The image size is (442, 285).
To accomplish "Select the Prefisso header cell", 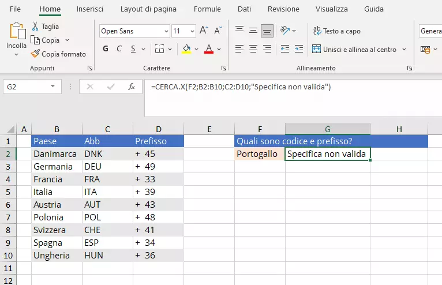I will tap(159, 141).
